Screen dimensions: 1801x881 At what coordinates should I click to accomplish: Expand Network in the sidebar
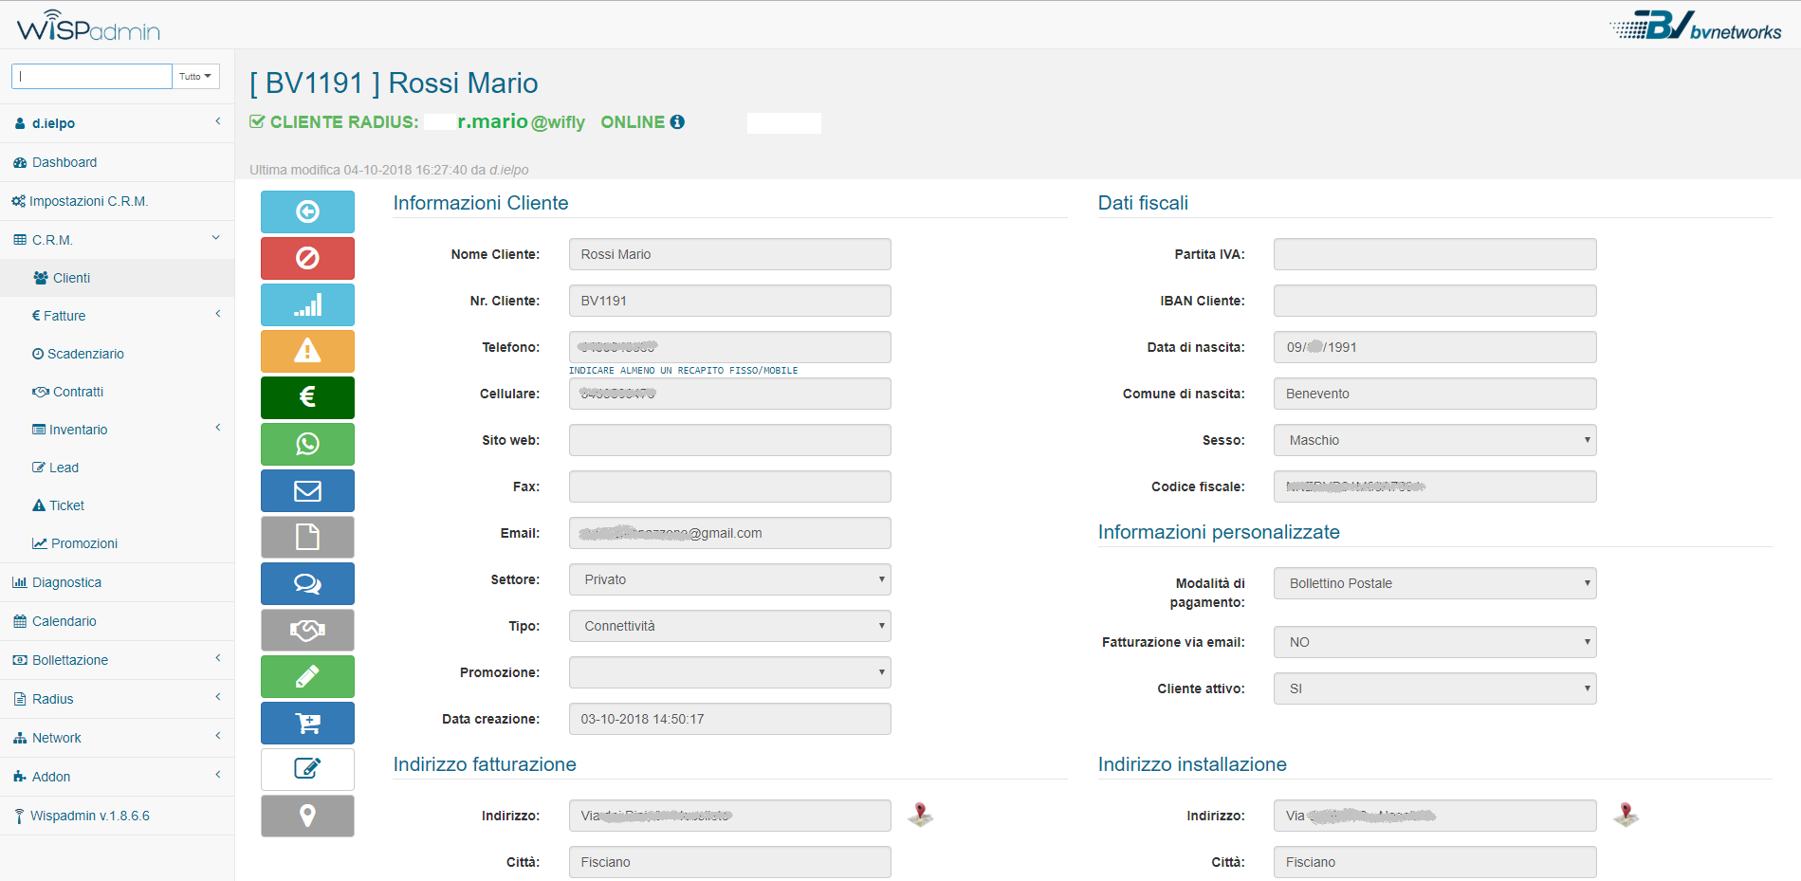[x=117, y=738]
